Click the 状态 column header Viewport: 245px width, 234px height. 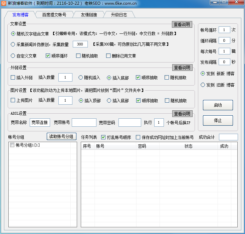[188, 146]
